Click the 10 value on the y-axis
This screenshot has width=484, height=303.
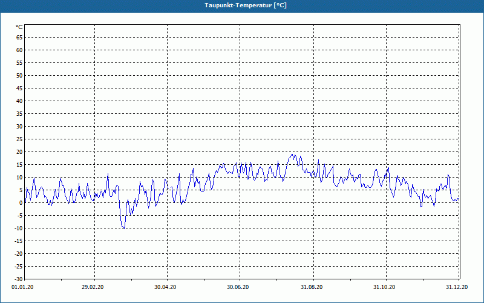pyautogui.click(x=19, y=178)
